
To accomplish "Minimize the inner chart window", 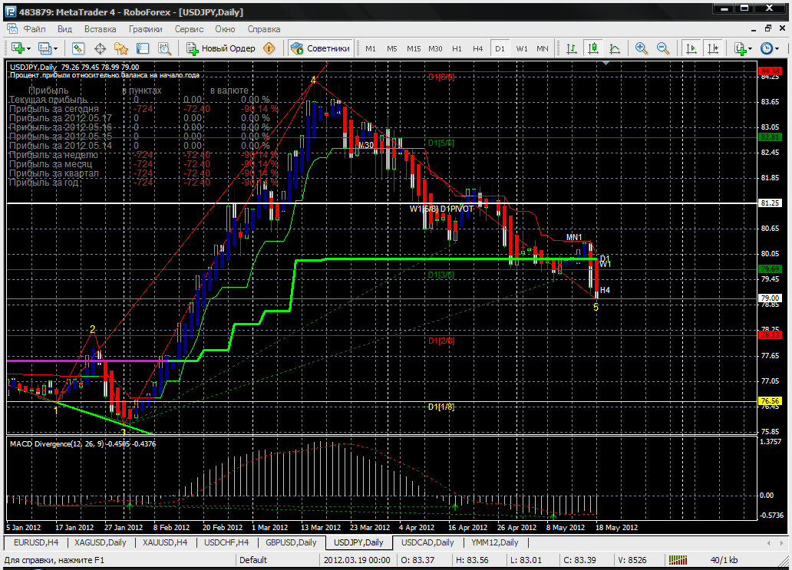I will click(x=754, y=29).
